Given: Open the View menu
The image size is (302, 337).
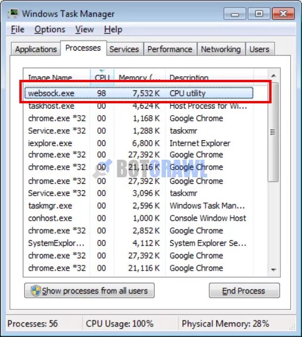Looking at the screenshot, I should click(x=84, y=29).
